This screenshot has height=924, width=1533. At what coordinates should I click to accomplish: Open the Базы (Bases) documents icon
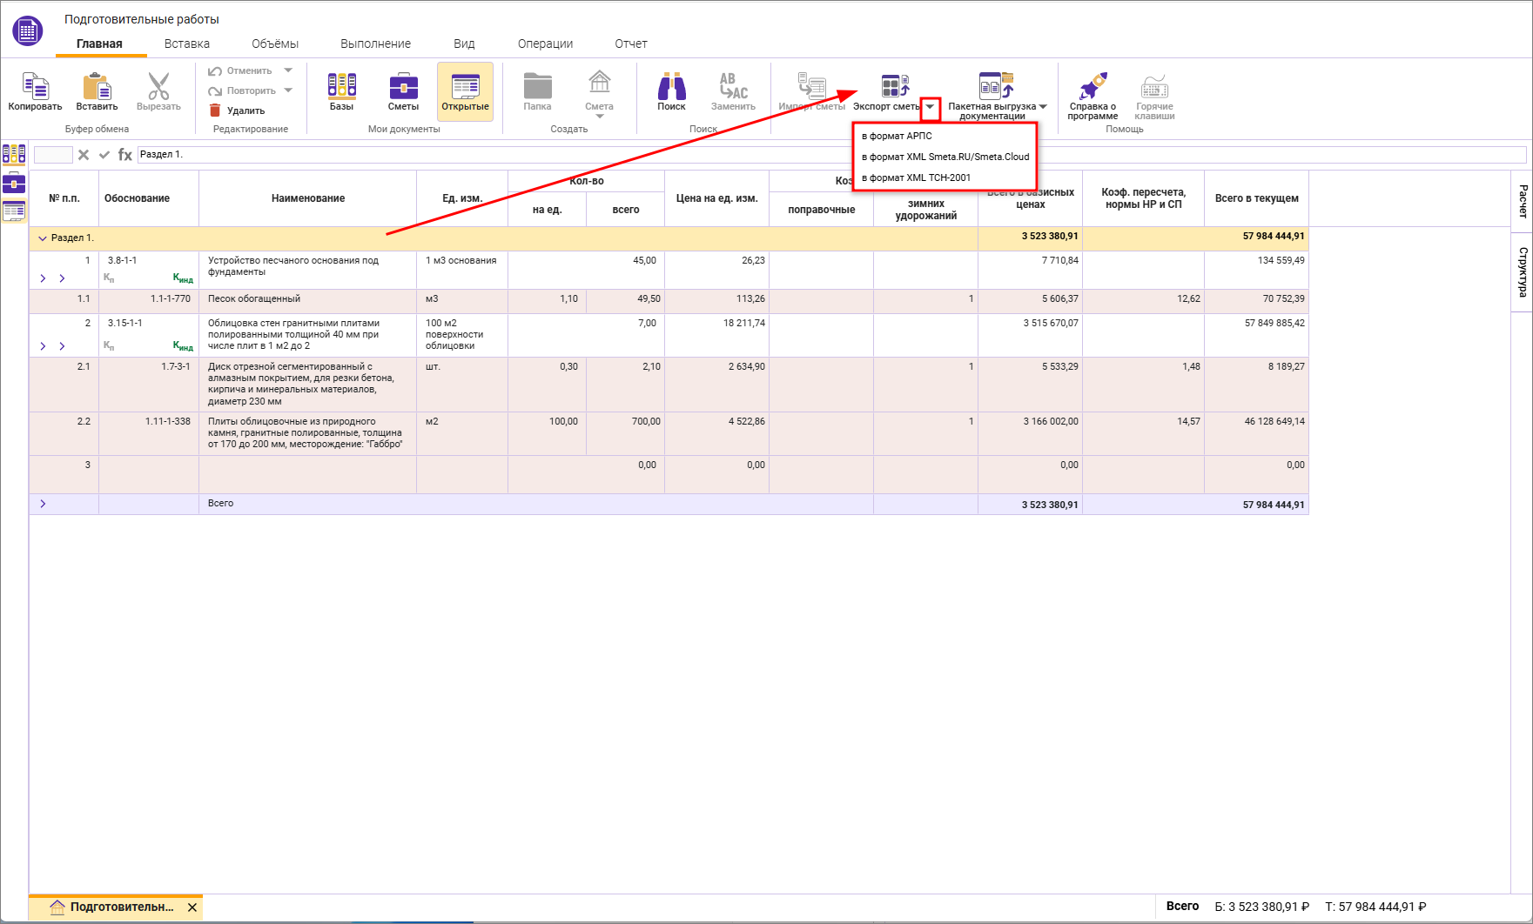click(341, 87)
